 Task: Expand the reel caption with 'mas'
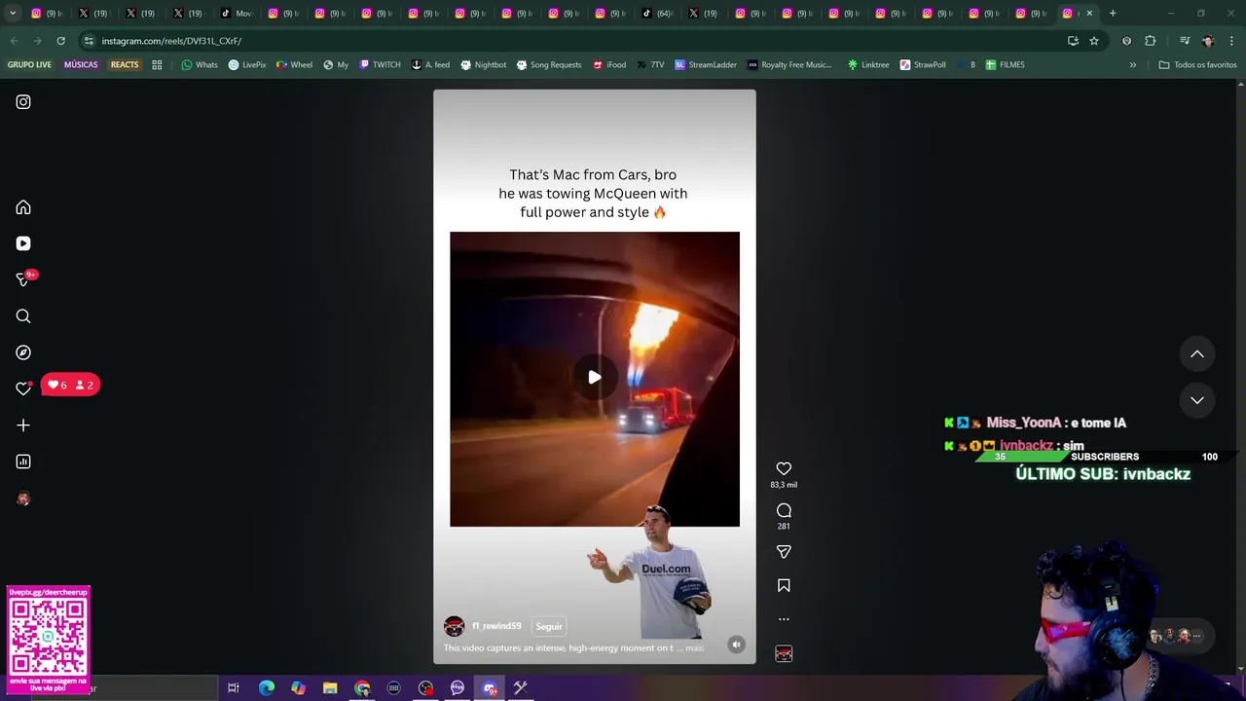(x=694, y=648)
